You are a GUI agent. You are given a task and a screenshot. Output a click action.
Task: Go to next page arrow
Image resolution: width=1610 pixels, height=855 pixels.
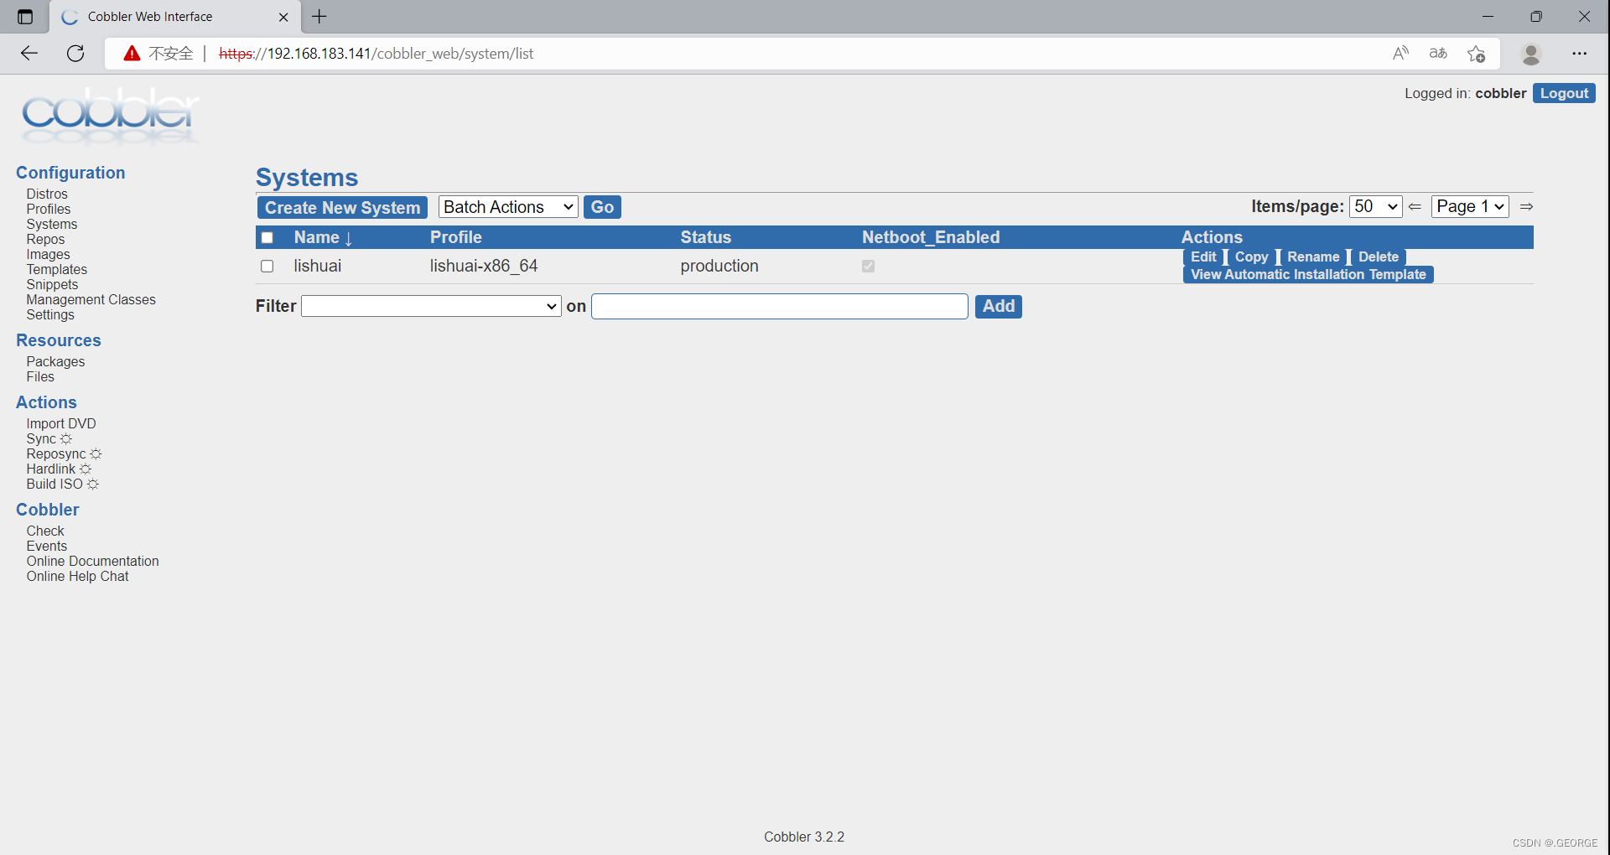1526,207
